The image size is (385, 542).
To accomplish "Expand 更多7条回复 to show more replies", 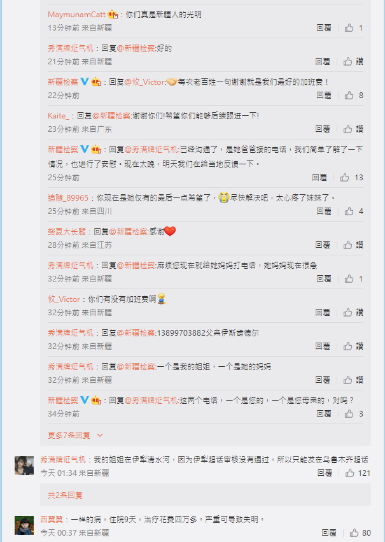I will (x=69, y=435).
